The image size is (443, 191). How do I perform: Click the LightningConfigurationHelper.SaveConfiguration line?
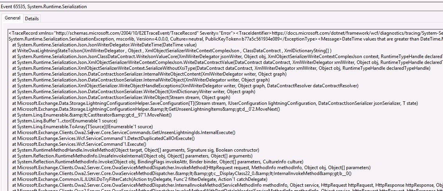coord(215,103)
